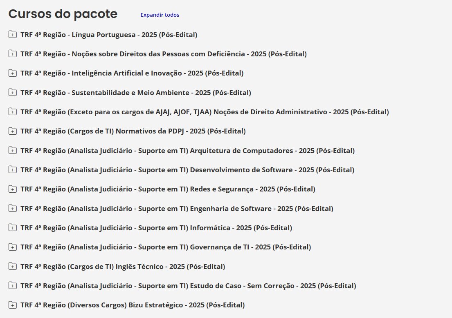
Task: Expand the Língua Portuguesa course folder icon
Action: click(13, 35)
